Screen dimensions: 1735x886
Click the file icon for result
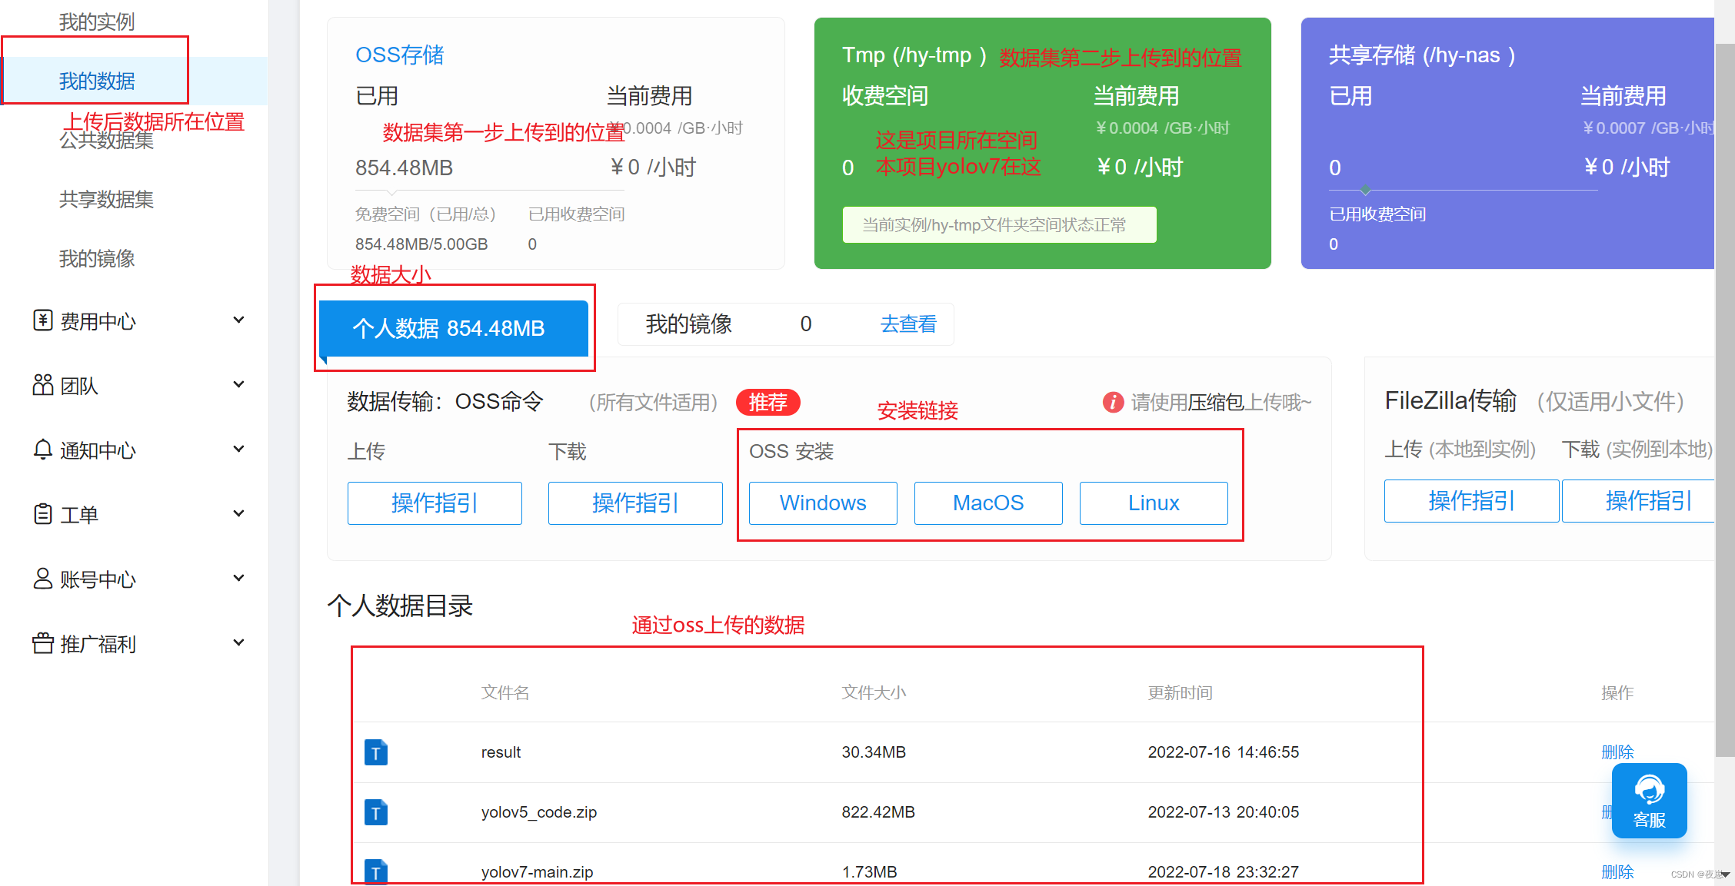(x=375, y=752)
